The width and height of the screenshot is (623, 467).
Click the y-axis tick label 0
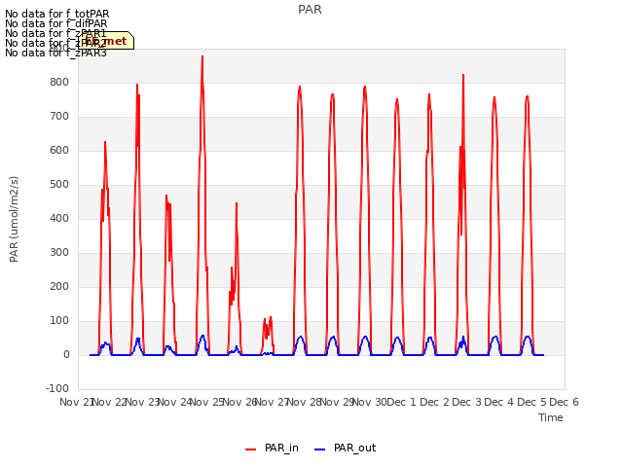point(66,355)
